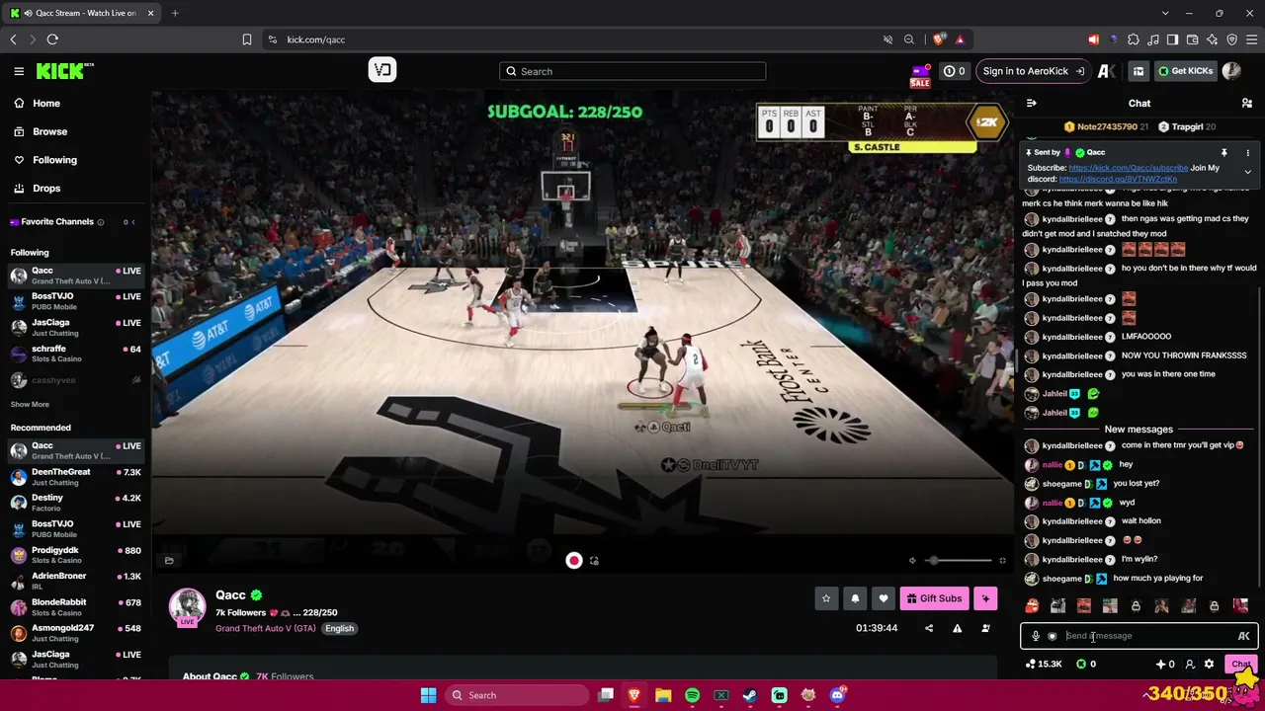Click the pink sparkle button beside Gift Subs
The height and width of the screenshot is (711, 1265).
point(985,598)
